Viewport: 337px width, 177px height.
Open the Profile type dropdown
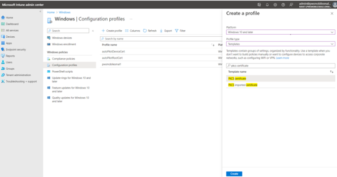coord(280,44)
